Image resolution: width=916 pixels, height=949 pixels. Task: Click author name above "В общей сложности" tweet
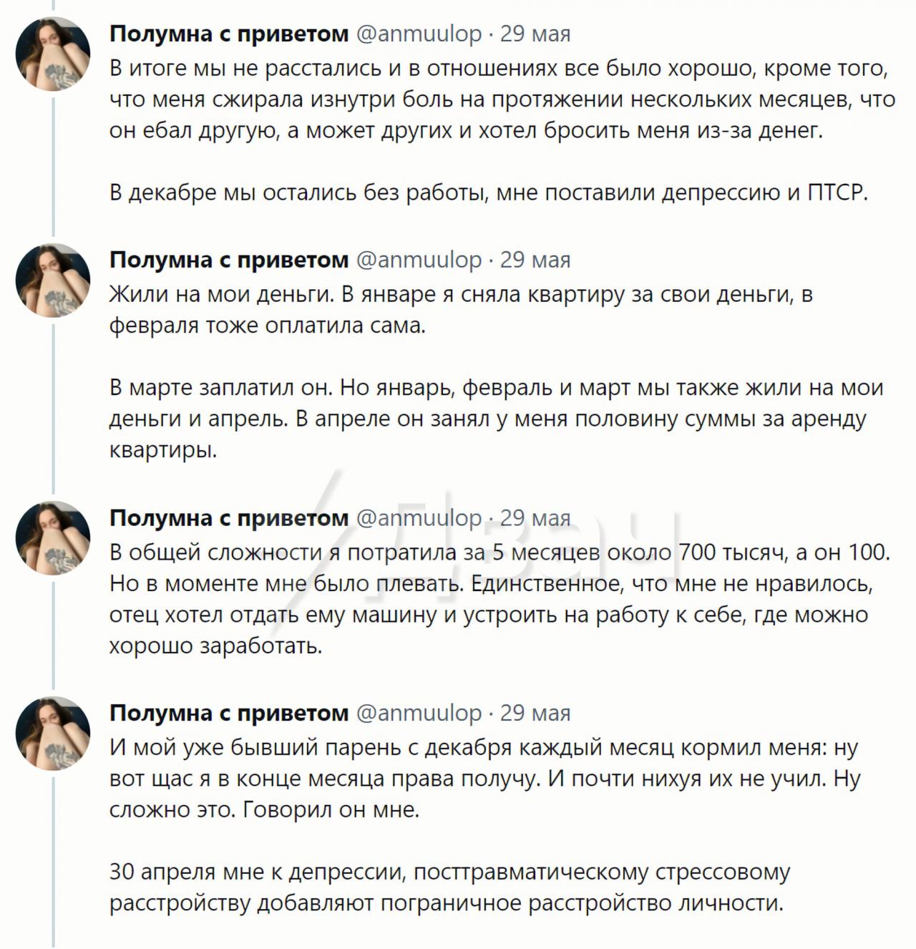(229, 517)
